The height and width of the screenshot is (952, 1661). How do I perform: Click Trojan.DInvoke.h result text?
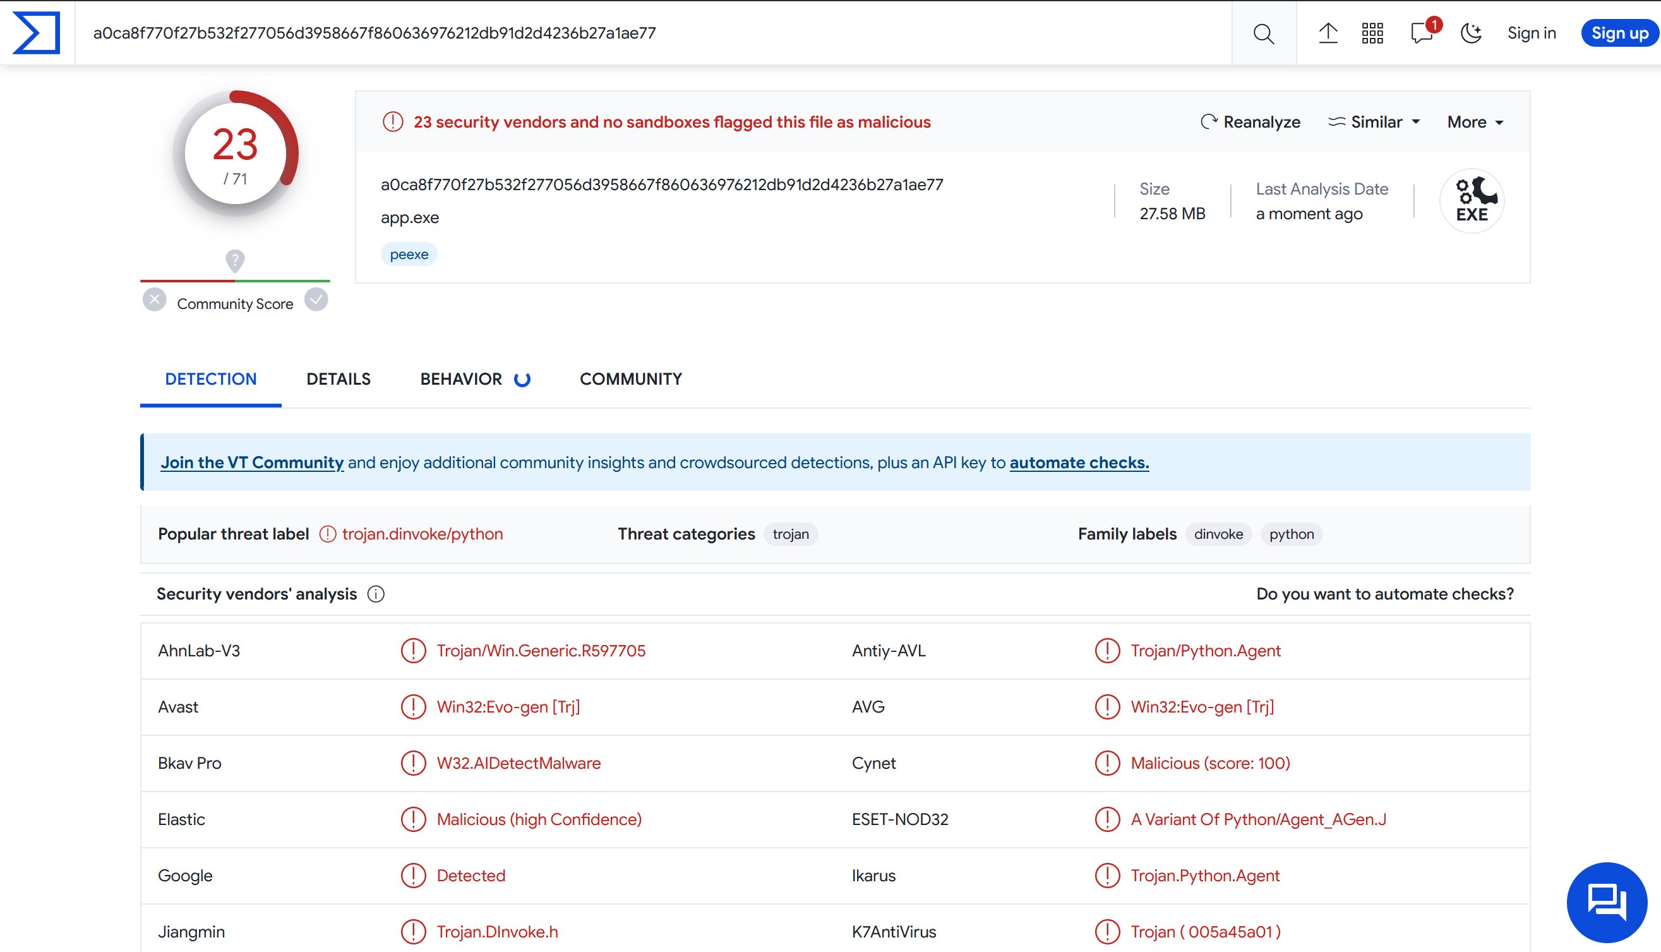click(497, 932)
